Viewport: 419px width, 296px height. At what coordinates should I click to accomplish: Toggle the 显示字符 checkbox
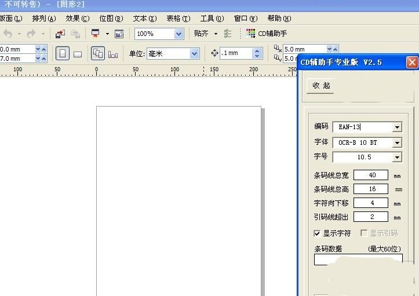click(317, 233)
